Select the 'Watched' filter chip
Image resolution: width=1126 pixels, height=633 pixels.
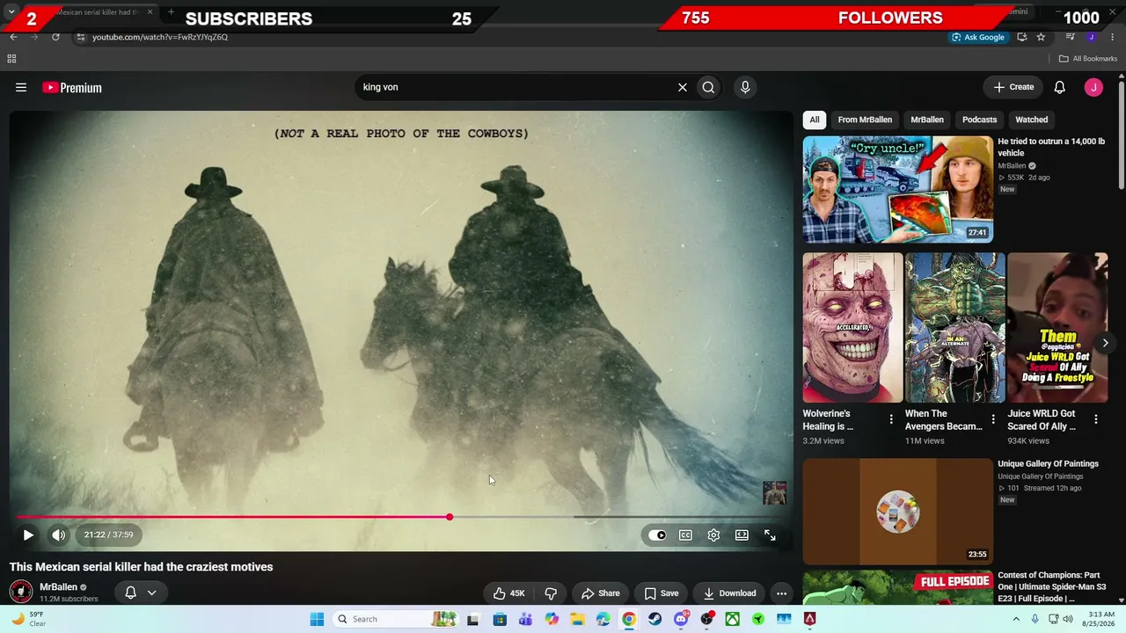point(1032,120)
